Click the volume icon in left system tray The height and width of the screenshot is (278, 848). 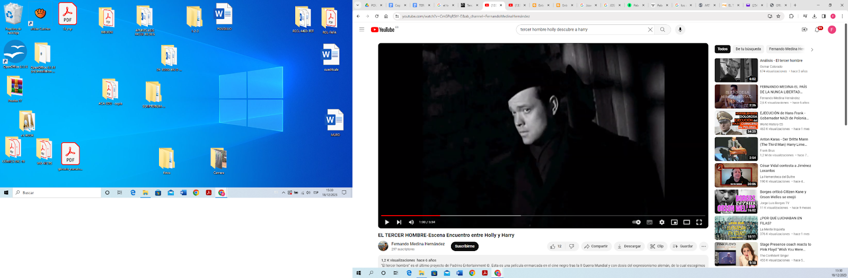[x=308, y=192]
